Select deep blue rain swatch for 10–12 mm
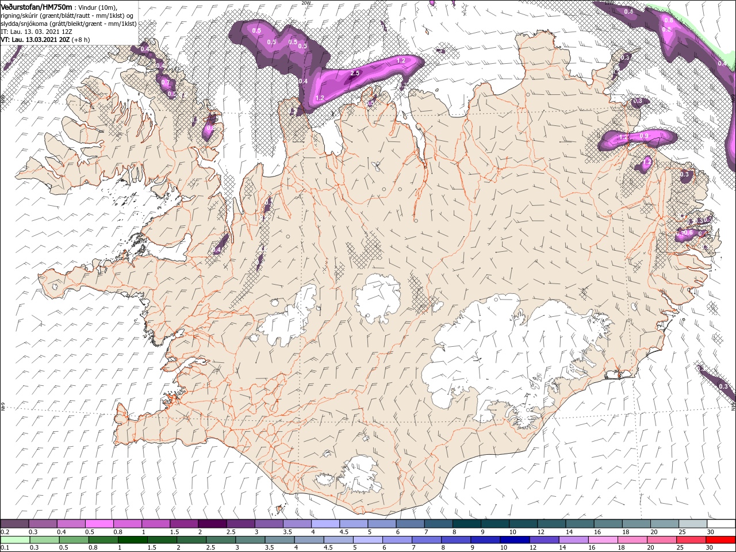This screenshot has height=552, width=736. pyautogui.click(x=515, y=540)
